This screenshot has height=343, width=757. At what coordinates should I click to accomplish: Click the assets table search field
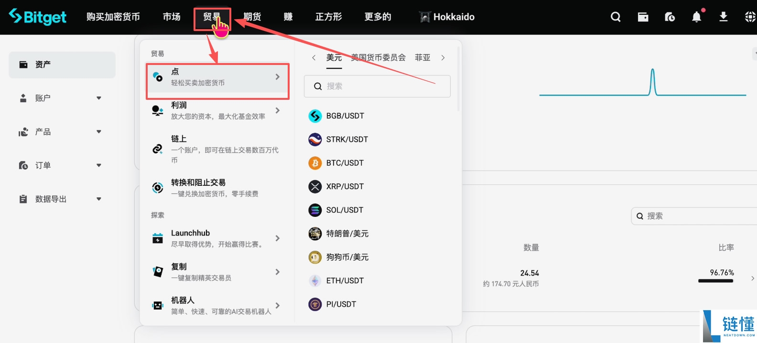click(694, 216)
